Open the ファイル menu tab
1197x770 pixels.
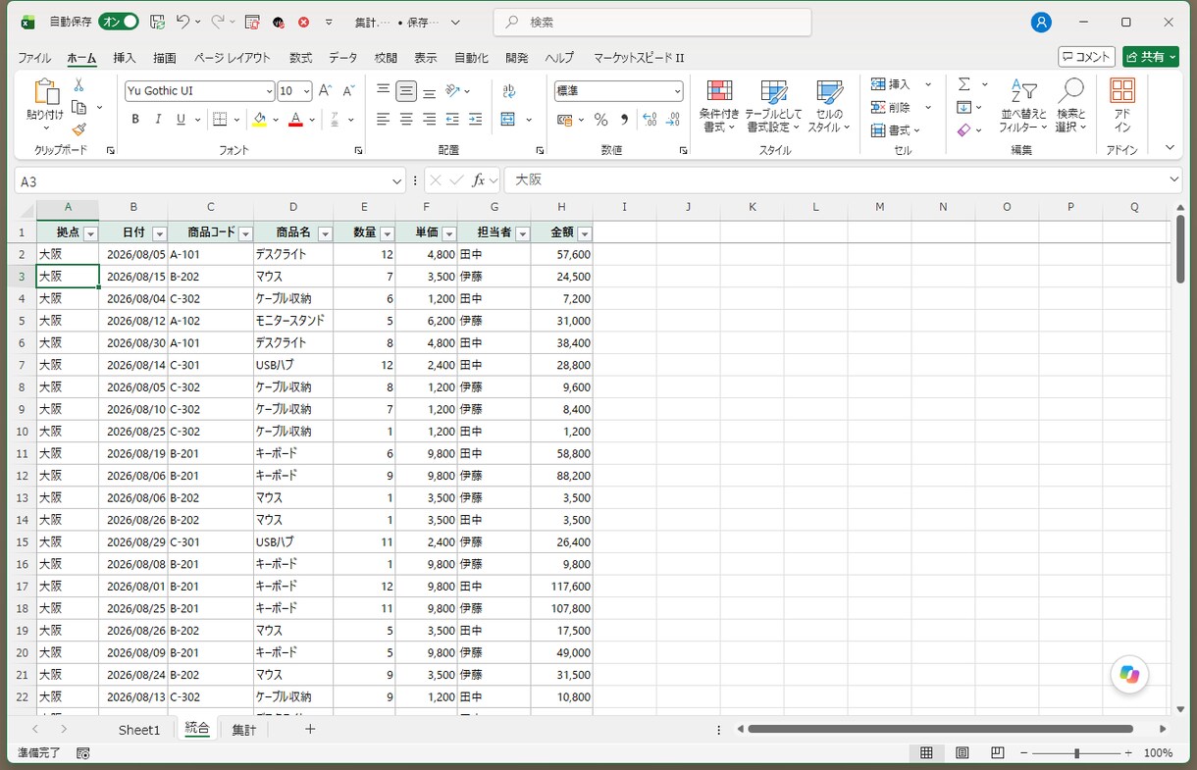(x=34, y=58)
